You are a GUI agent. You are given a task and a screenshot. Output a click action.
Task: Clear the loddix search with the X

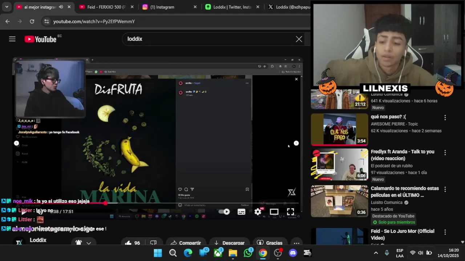299,39
